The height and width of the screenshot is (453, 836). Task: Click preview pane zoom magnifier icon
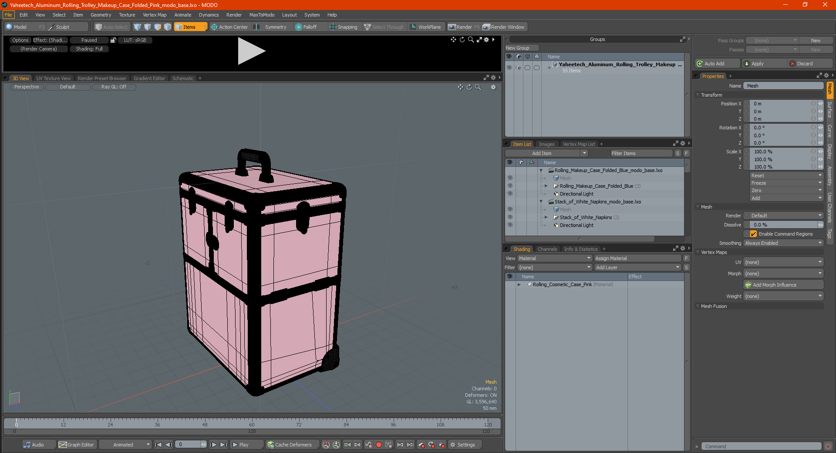pyautogui.click(x=471, y=40)
